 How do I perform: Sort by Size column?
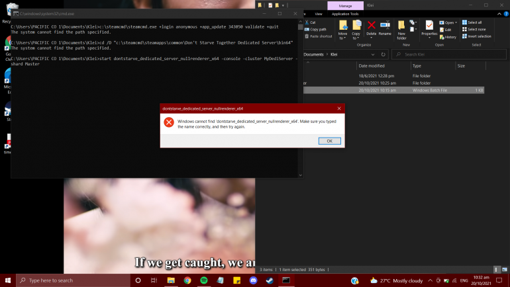point(470,66)
